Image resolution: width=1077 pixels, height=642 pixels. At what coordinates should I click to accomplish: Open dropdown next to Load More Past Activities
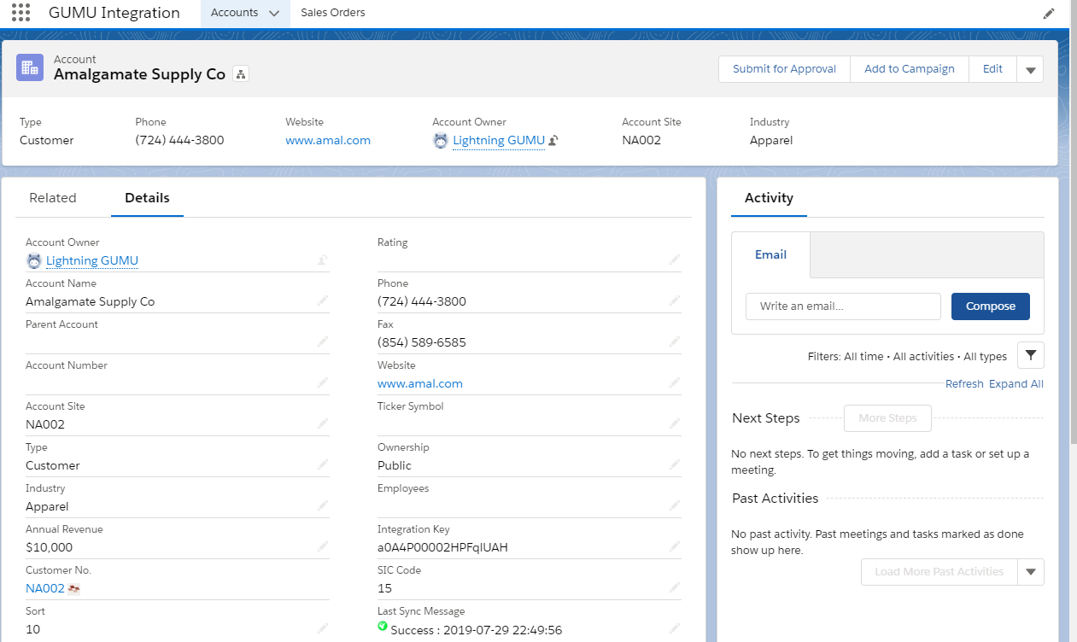click(1030, 572)
